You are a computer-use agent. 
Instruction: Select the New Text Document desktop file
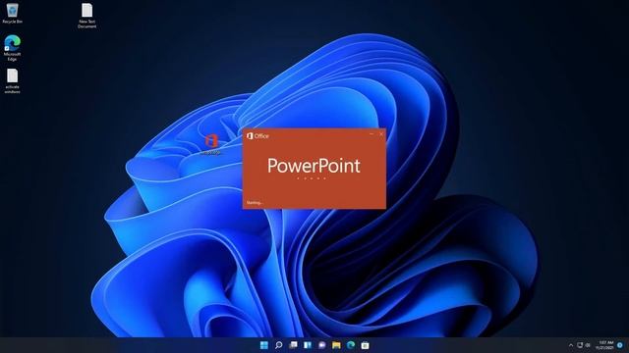click(x=87, y=16)
